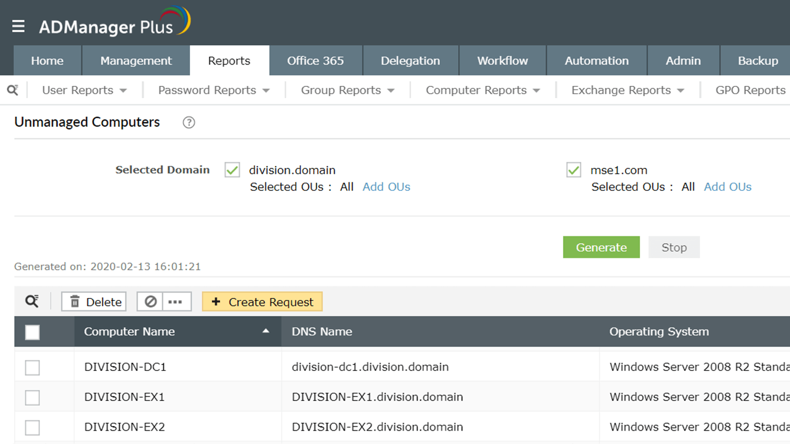Click the help question mark icon
The image size is (790, 444).
pyautogui.click(x=189, y=122)
